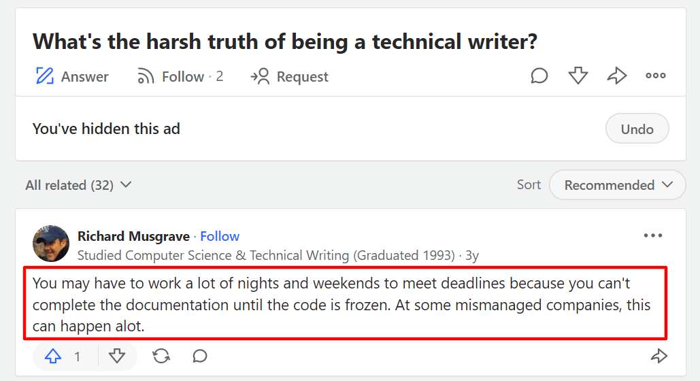700x381 pixels.
Task: Open comments on the question
Action: click(539, 76)
